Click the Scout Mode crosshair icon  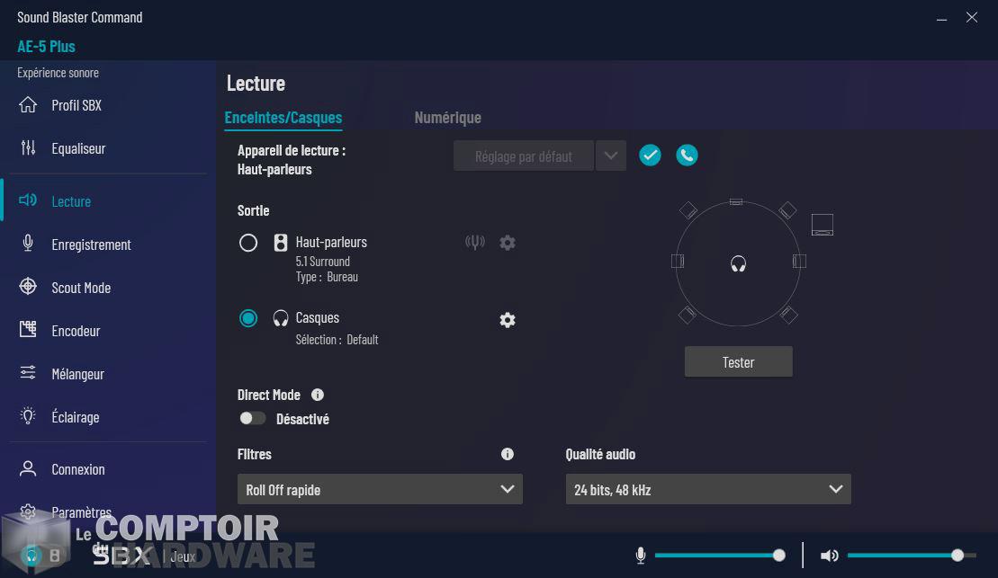(28, 287)
